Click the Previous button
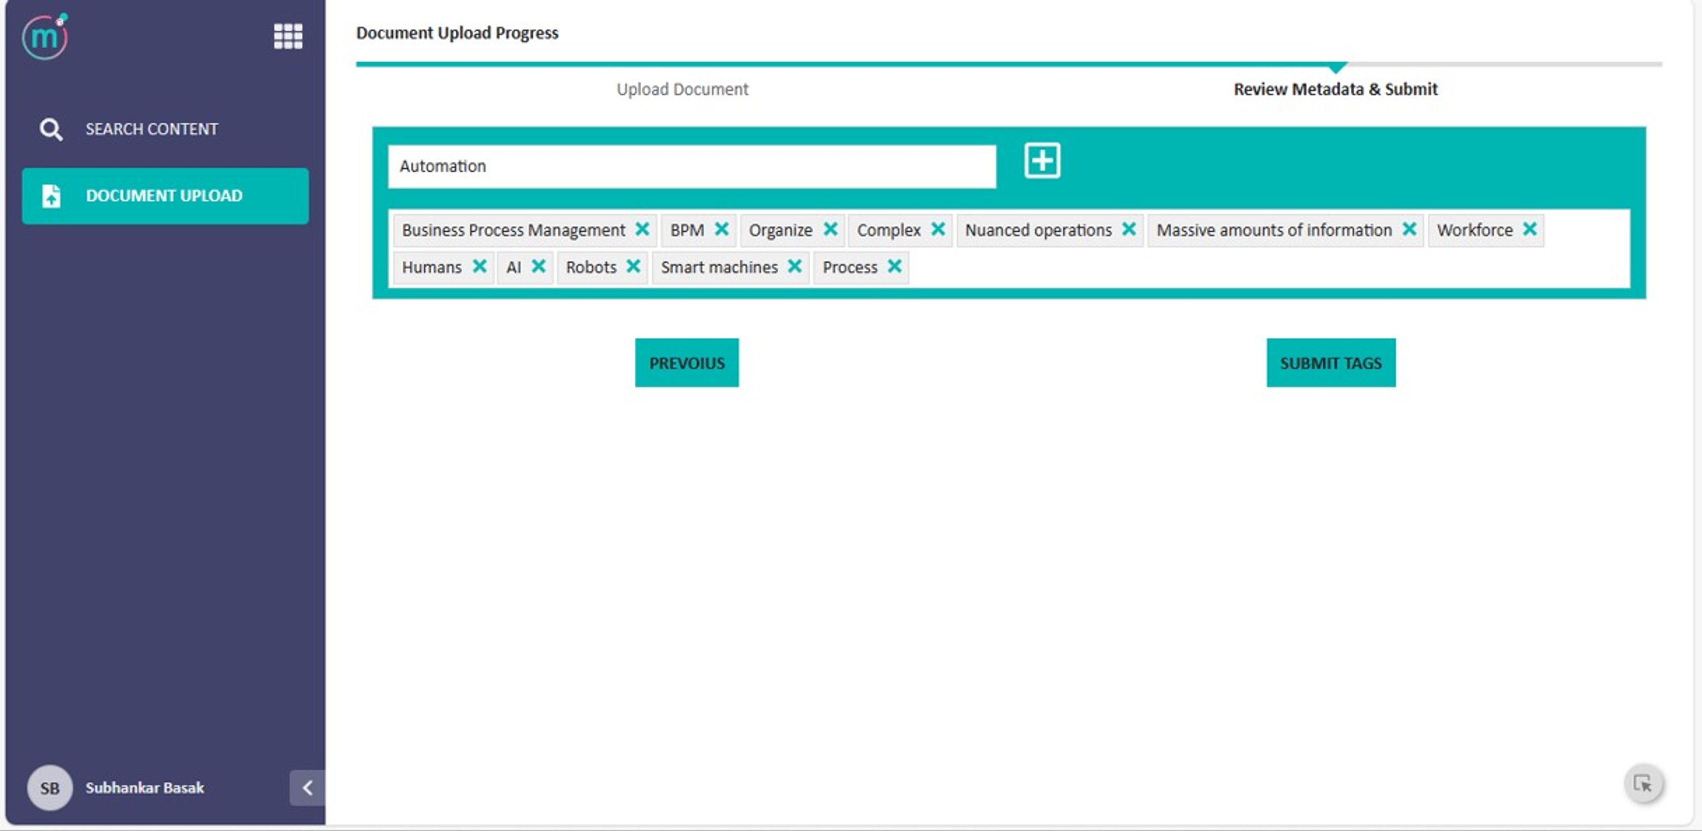The image size is (1702, 831). [x=687, y=363]
